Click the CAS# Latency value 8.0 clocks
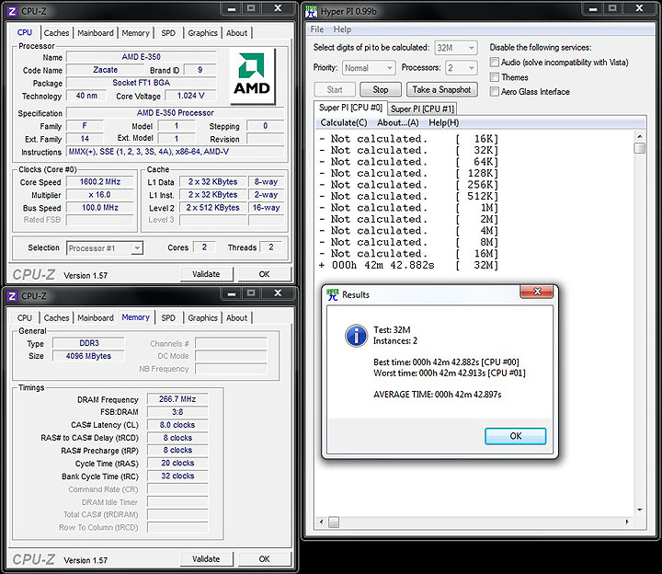Viewport: 662px width, 574px height. pyautogui.click(x=177, y=425)
